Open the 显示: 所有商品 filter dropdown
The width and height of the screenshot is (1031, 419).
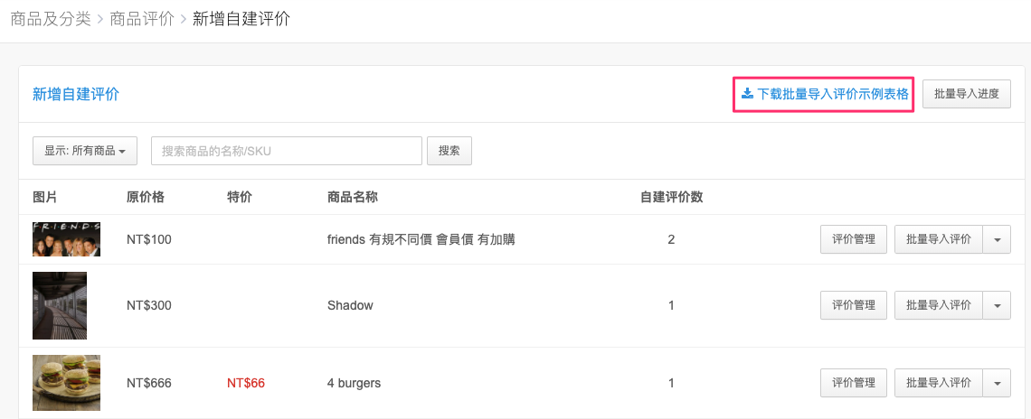(85, 151)
